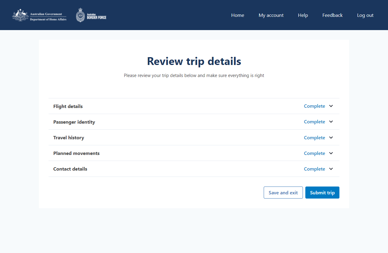This screenshot has height=253, width=388.
Task: Click Complete status beside Planned movements
Action: click(314, 153)
